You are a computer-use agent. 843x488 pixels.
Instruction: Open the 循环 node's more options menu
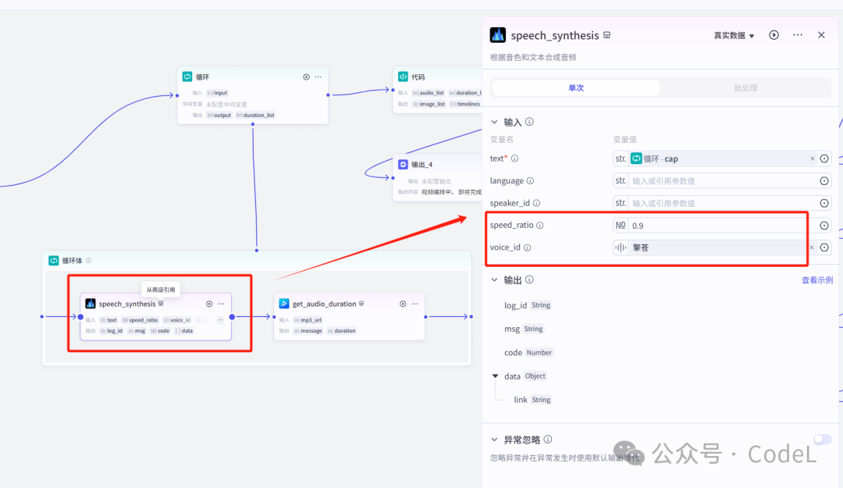coord(318,77)
